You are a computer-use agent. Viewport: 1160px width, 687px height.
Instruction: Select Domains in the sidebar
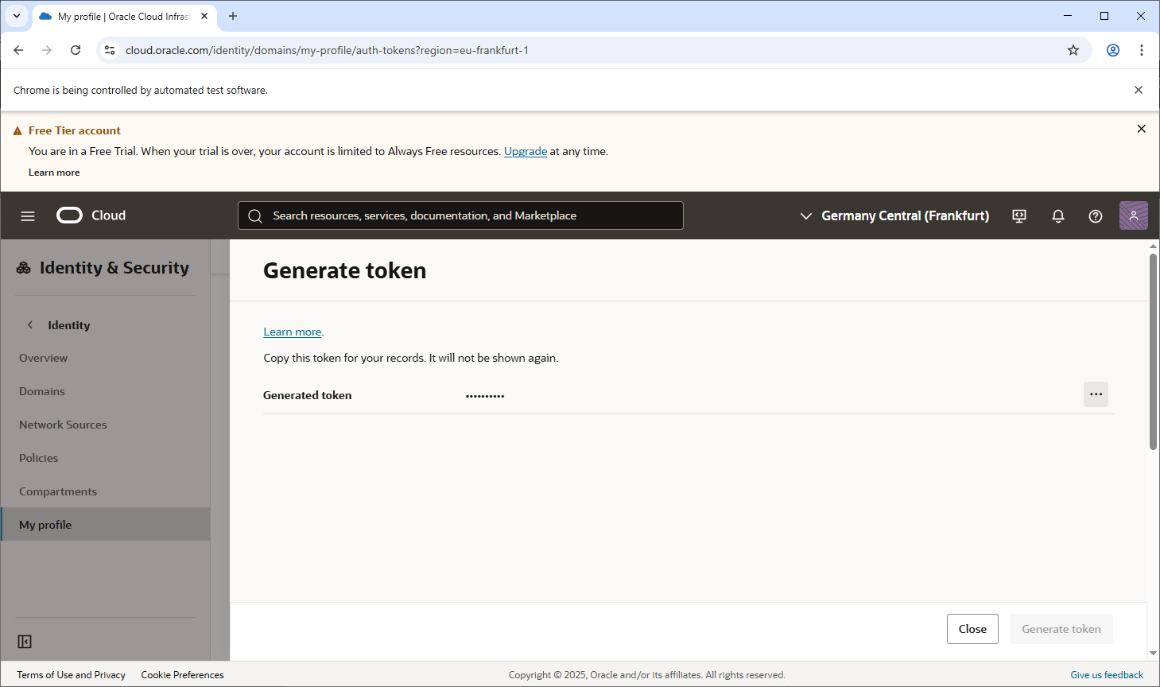coord(42,391)
